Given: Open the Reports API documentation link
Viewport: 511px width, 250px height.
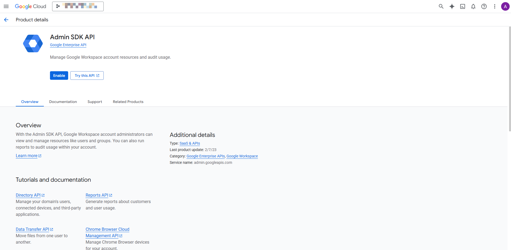Looking at the screenshot, I should [x=99, y=195].
